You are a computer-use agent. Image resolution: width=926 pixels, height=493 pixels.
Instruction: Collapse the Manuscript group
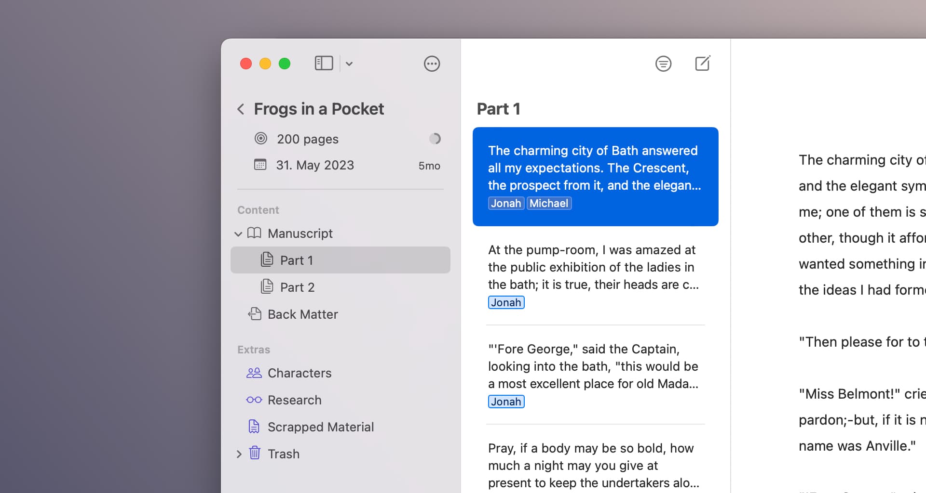point(238,234)
